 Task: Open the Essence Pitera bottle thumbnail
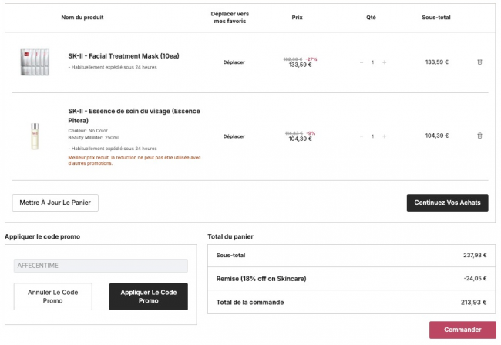[35, 136]
